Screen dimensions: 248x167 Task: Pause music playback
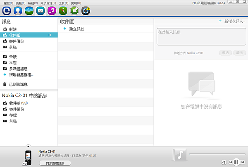click(x=236, y=162)
